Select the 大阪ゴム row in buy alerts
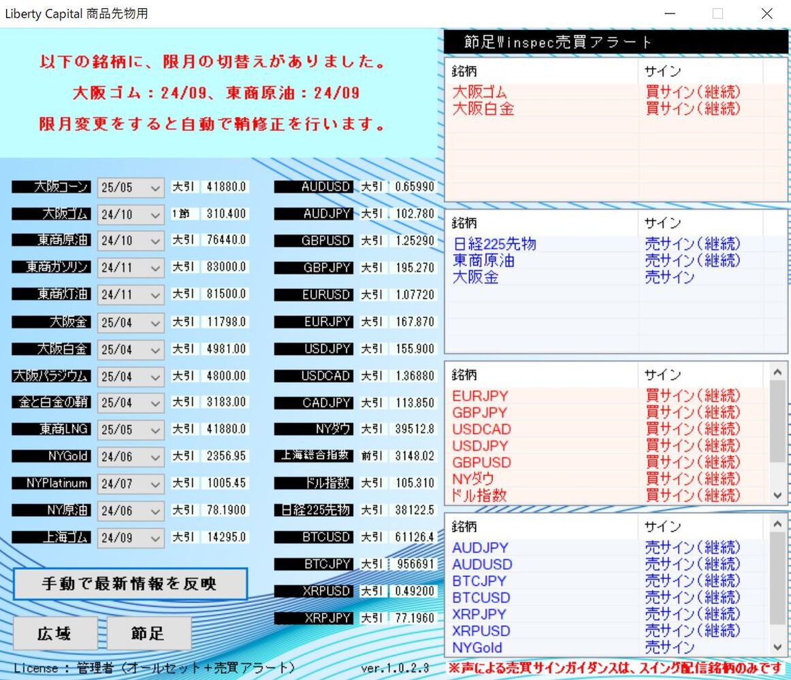The image size is (791, 680). (615, 92)
